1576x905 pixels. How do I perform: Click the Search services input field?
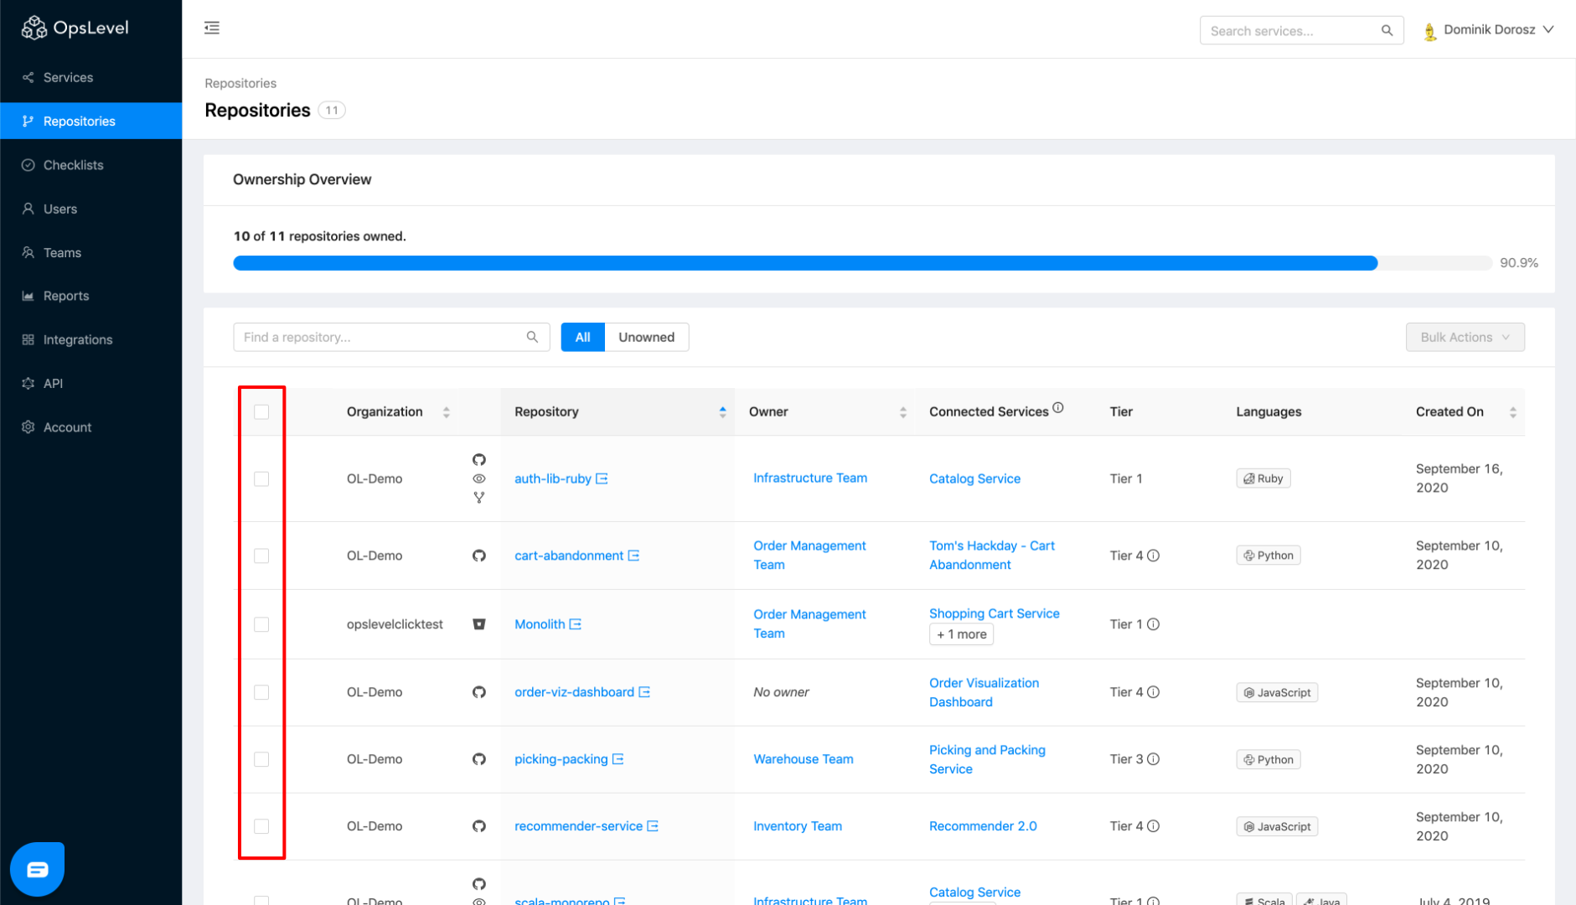pos(1301,31)
